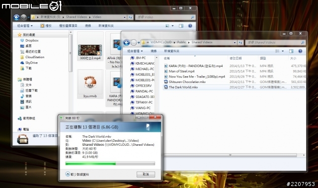318x188 pixels.
Task: Click 燒錄 in Shared Videos toolbar
Action: 154,51
